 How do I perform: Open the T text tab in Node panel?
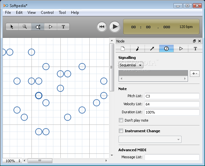point(195,49)
